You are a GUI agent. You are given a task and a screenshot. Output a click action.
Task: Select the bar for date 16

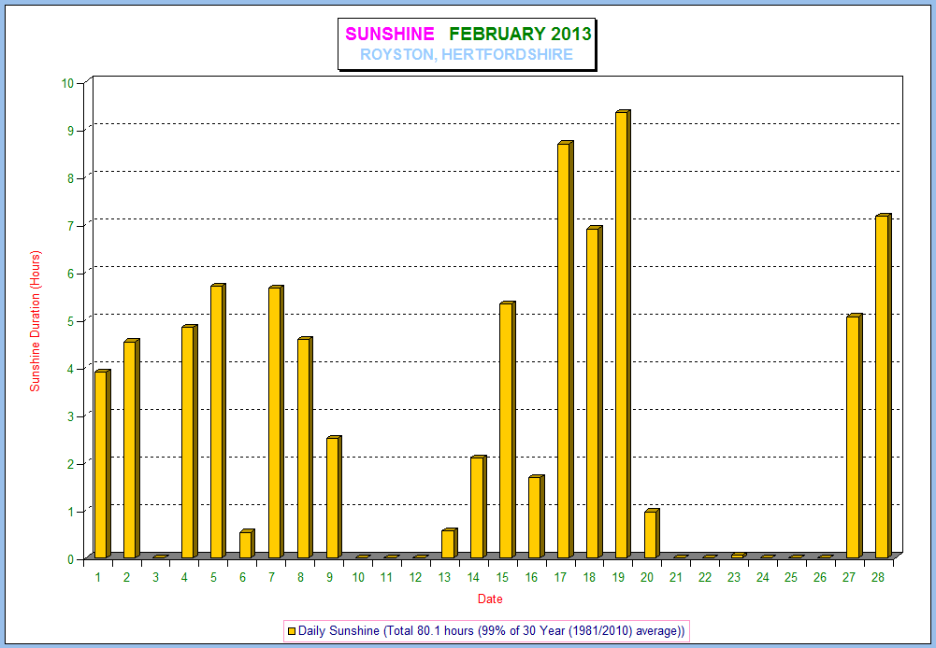pyautogui.click(x=536, y=517)
